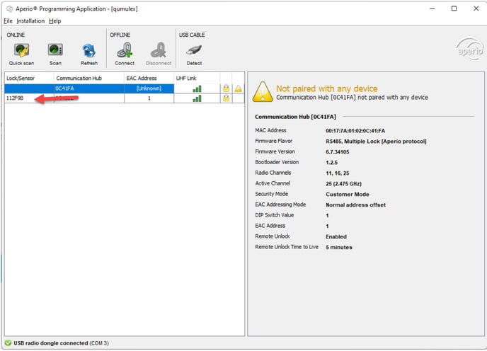The height and width of the screenshot is (351, 487).
Task: Sort by Lock/Sensor column header
Action: (29, 79)
